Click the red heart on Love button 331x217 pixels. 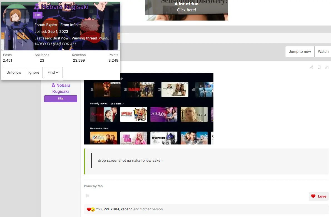[x=313, y=196]
